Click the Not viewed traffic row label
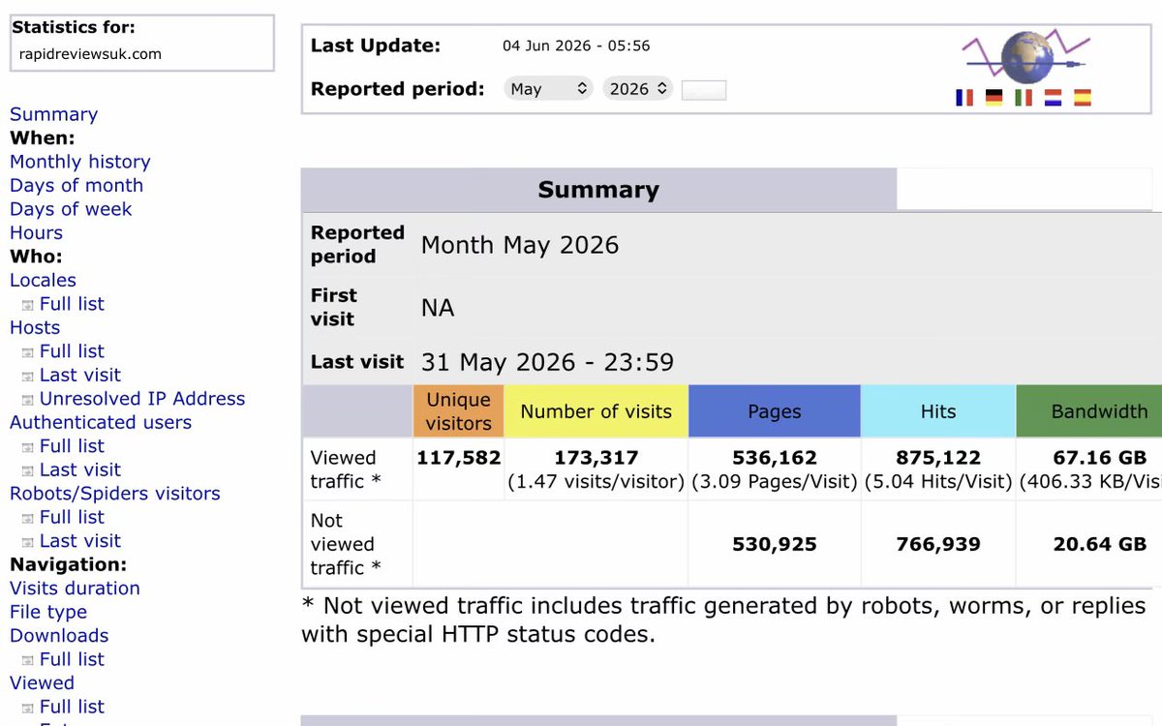The width and height of the screenshot is (1162, 726). pos(346,544)
